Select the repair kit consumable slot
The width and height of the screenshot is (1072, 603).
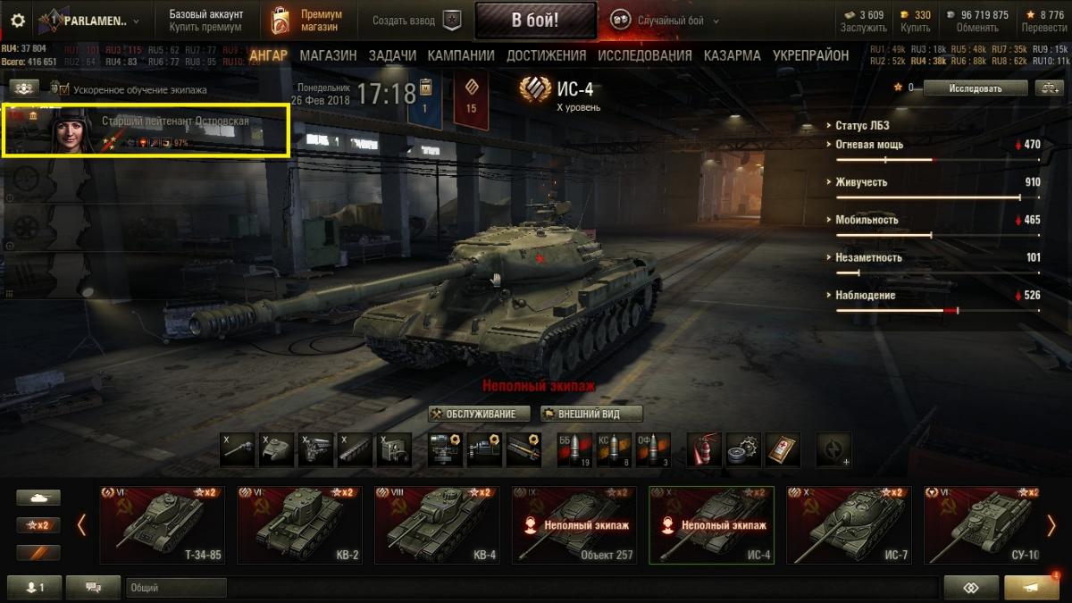(743, 450)
